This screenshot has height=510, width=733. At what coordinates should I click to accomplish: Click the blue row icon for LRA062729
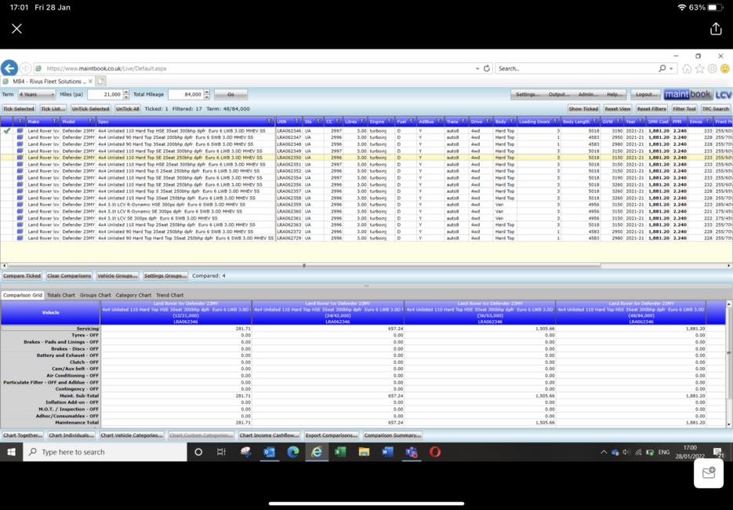click(x=20, y=239)
